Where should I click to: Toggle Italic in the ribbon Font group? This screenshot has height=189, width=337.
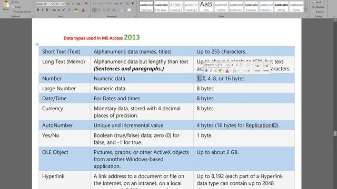pos(43,10)
